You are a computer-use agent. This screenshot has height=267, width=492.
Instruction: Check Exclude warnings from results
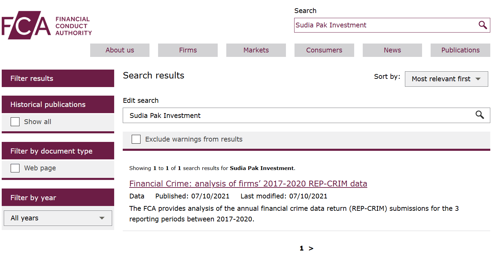click(136, 139)
